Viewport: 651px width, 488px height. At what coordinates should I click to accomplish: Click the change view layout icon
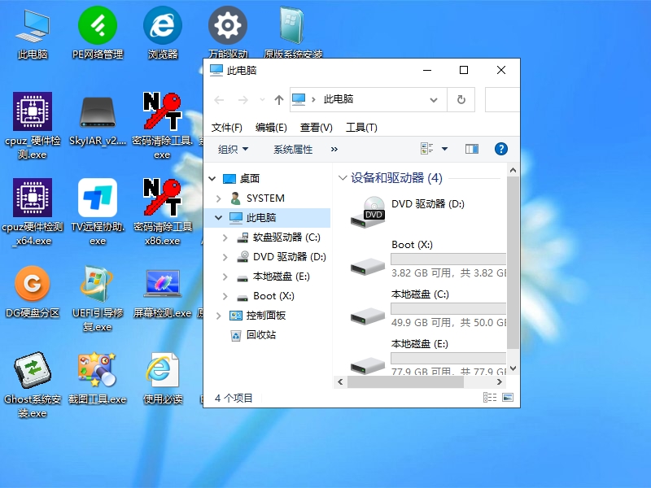tap(426, 149)
